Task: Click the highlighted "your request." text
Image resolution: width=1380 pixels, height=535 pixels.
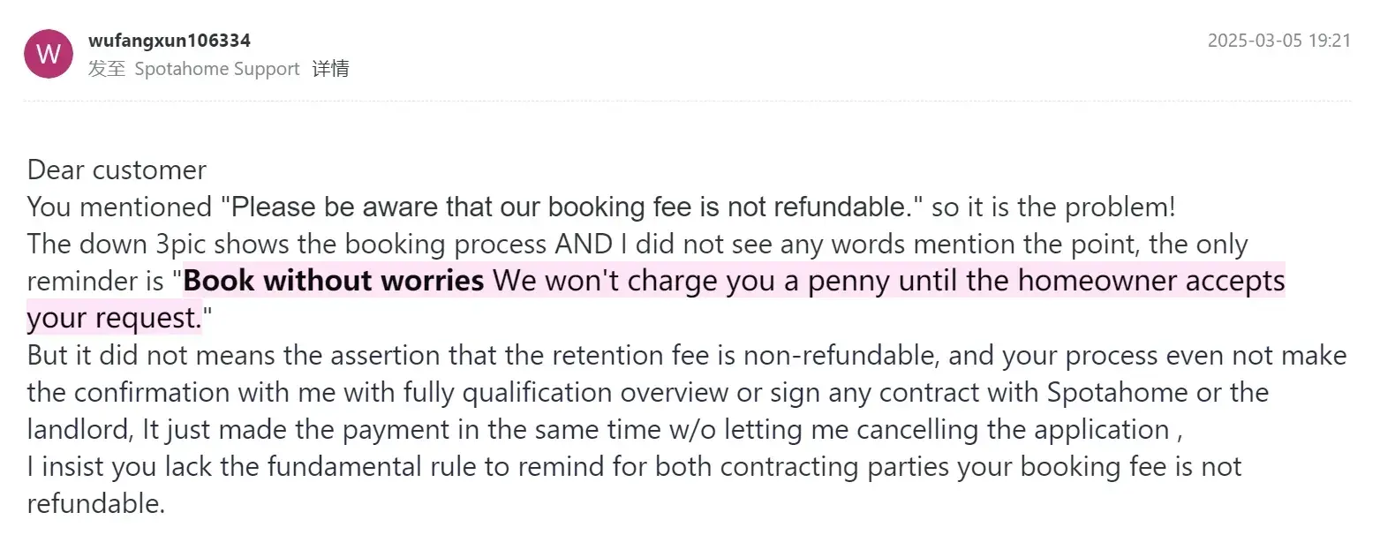Action: tap(115, 318)
